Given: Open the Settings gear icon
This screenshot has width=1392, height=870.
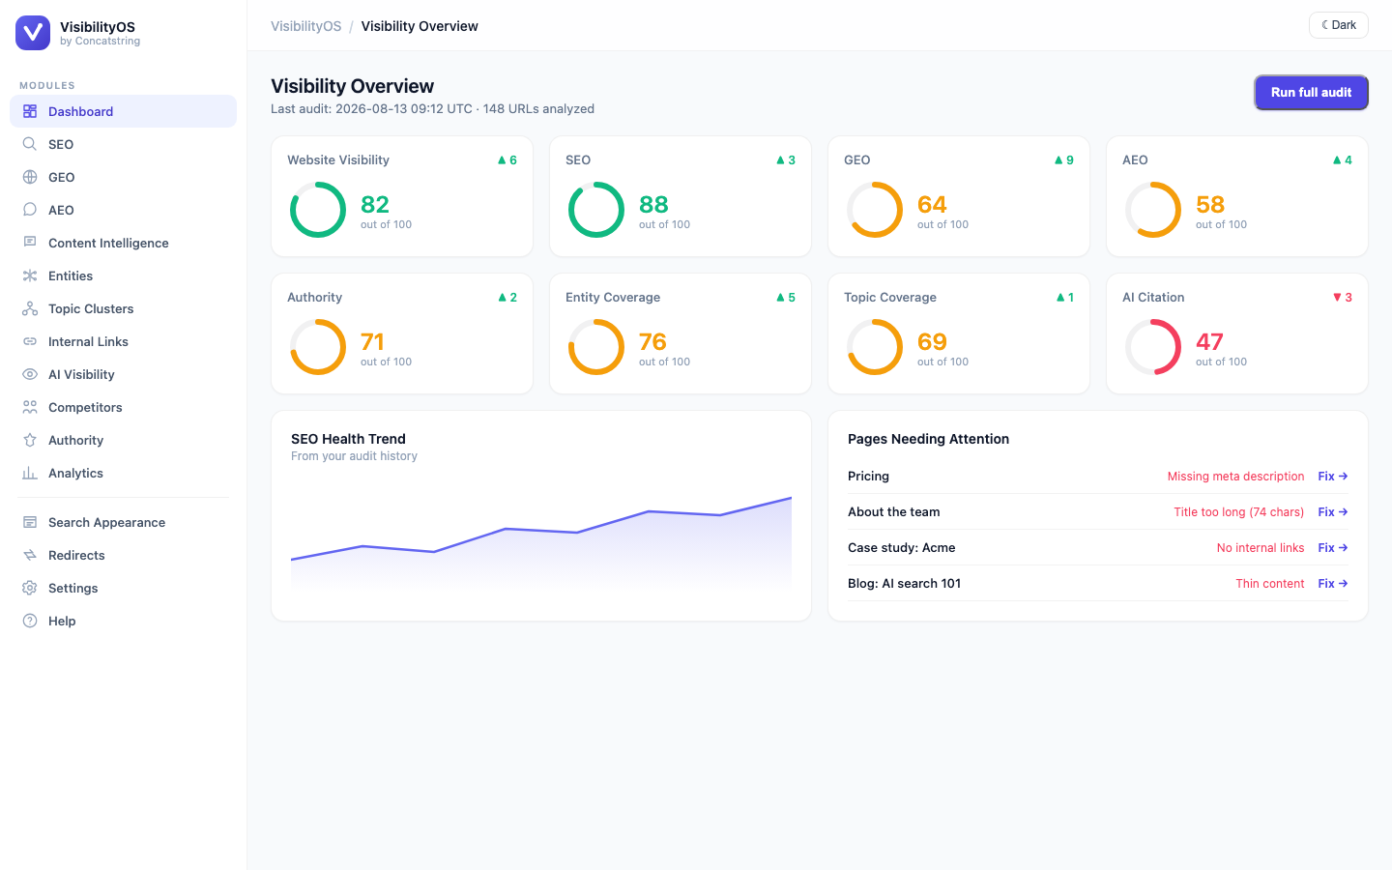Looking at the screenshot, I should pos(30,588).
